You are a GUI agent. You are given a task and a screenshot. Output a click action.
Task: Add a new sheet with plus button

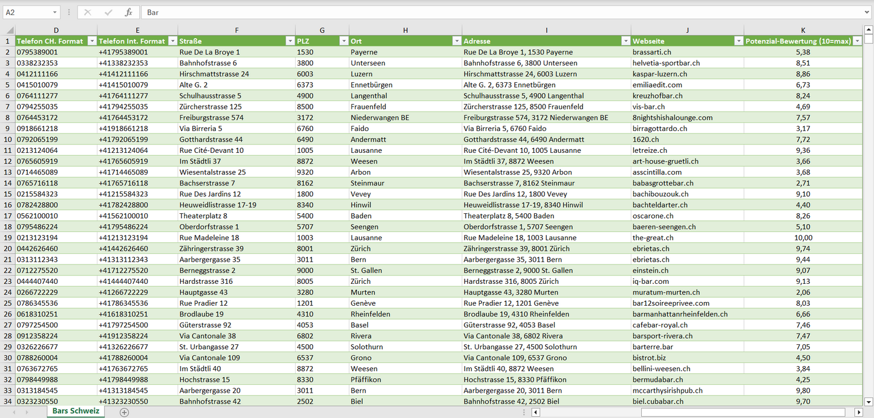coord(124,412)
